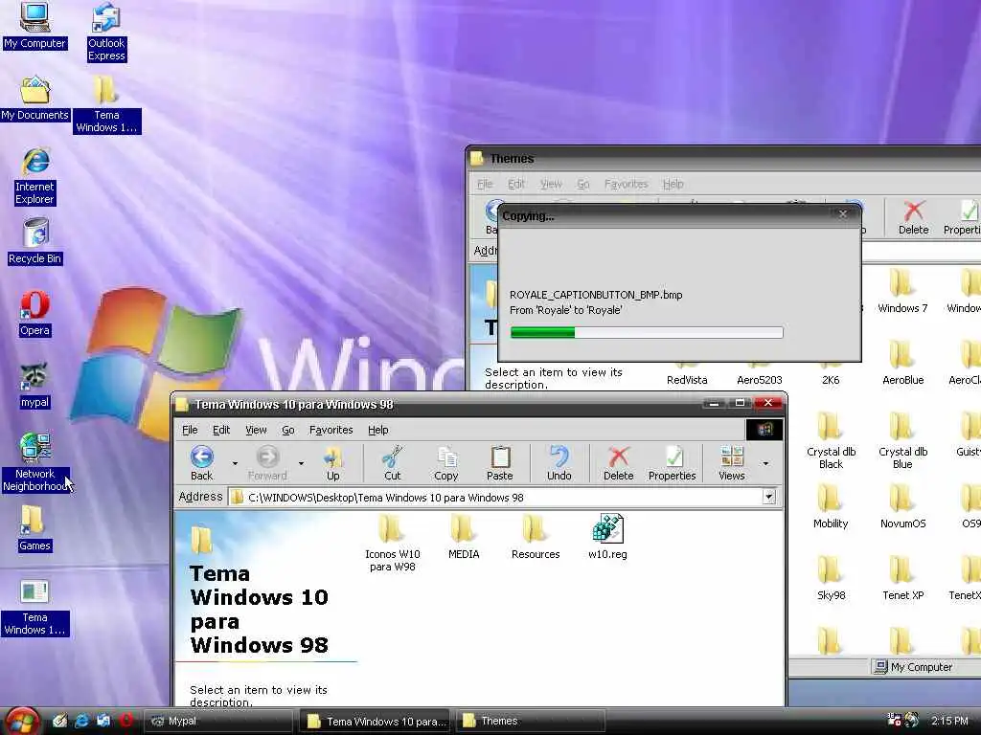The width and height of the screenshot is (981, 735).
Task: Click the system tray clock 2:15 PM
Action: [949, 721]
